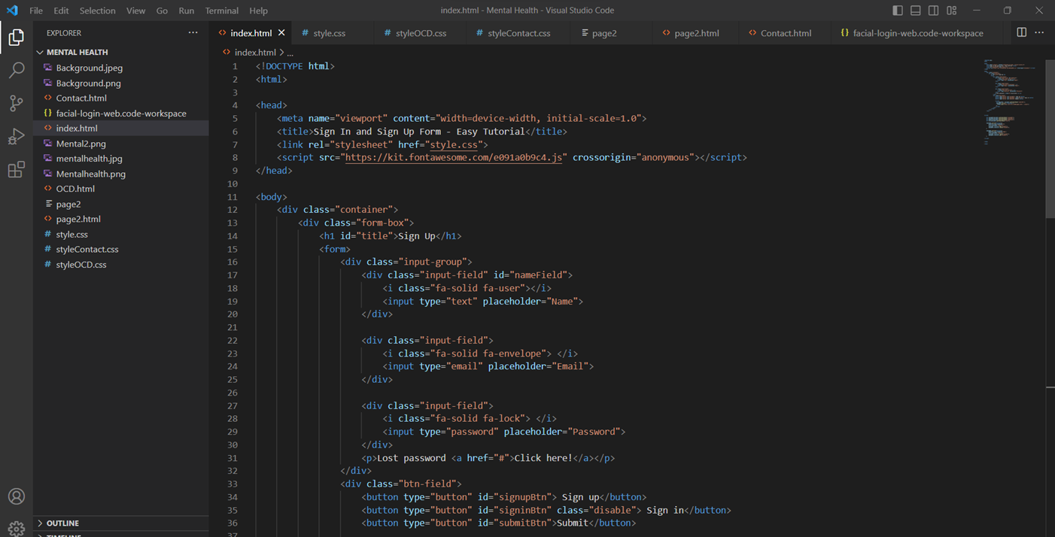
Task: Click the VS Code logo icon
Action: tap(12, 11)
